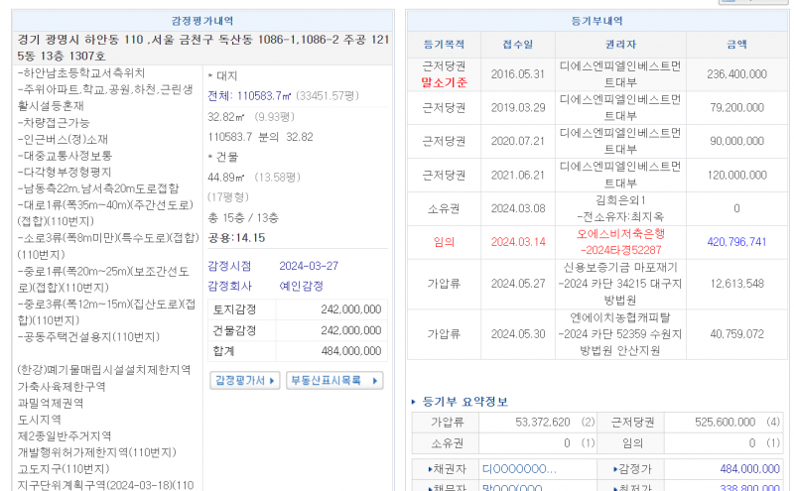Select the 2024.03.14 임의 registration date
Viewport: 794px width, 491px height.
(x=517, y=241)
